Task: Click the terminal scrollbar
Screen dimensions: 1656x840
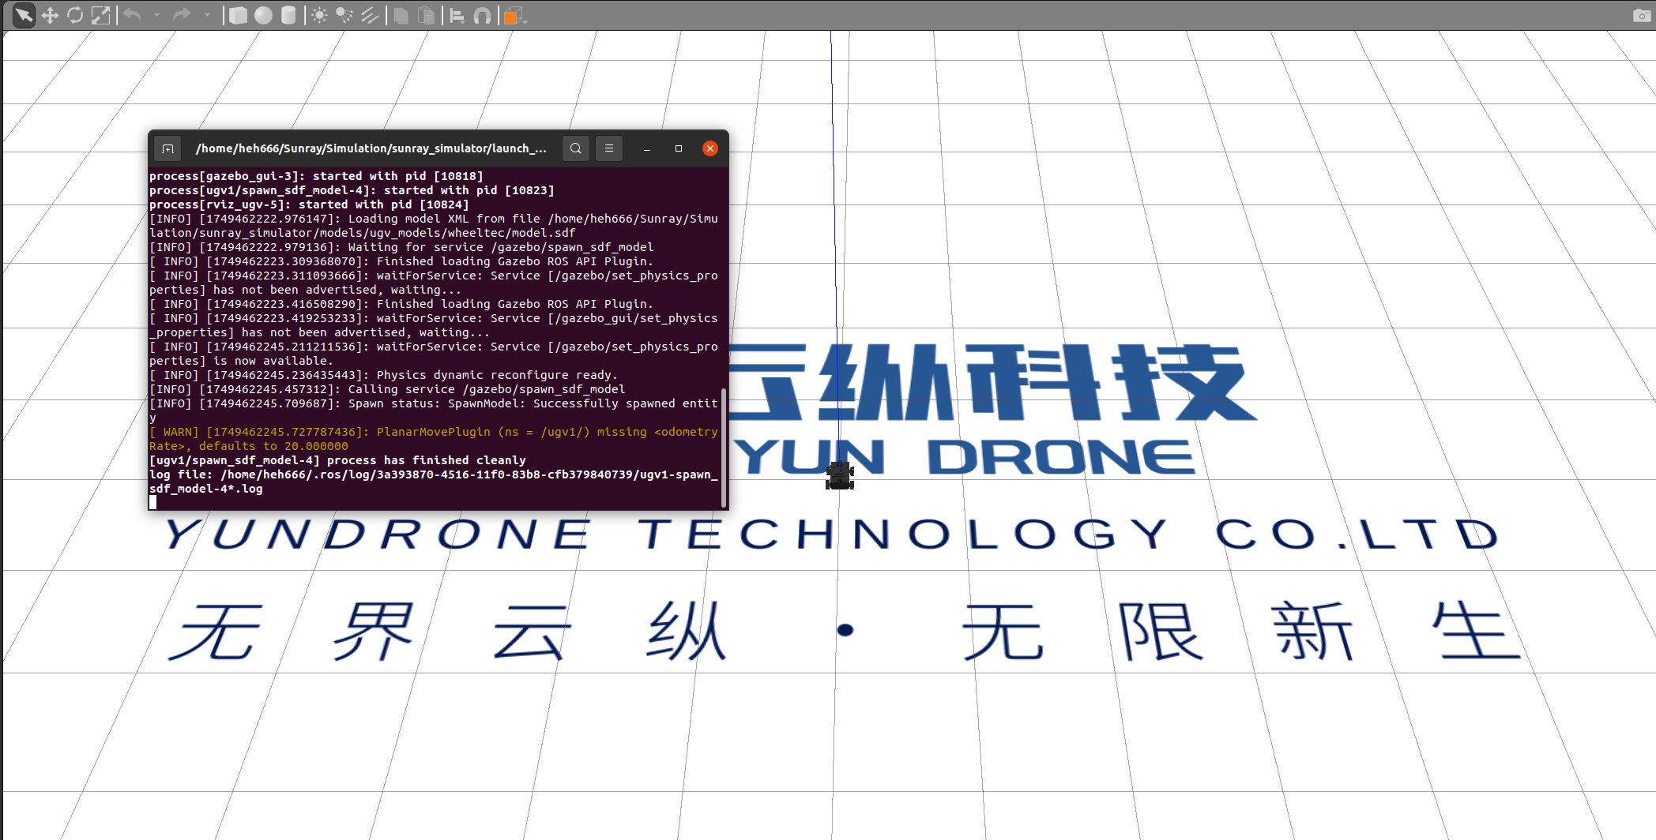Action: (x=724, y=446)
